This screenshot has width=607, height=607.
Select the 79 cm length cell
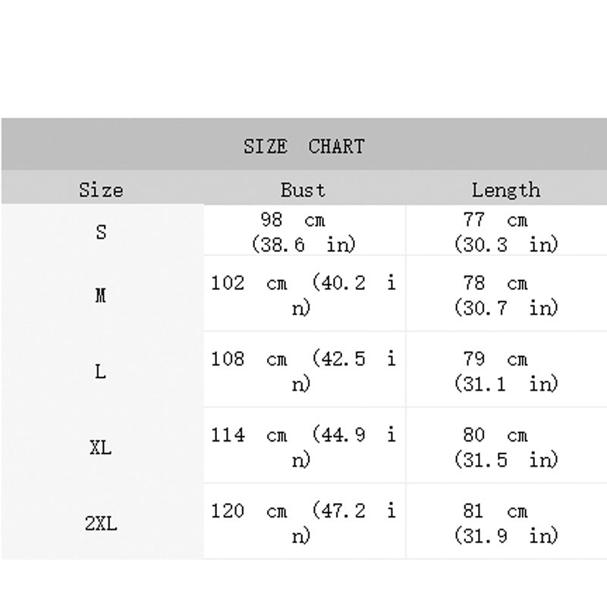(x=506, y=370)
